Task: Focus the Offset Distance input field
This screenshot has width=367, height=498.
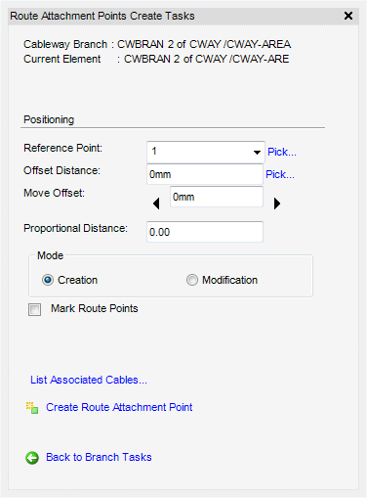Action: tap(205, 174)
